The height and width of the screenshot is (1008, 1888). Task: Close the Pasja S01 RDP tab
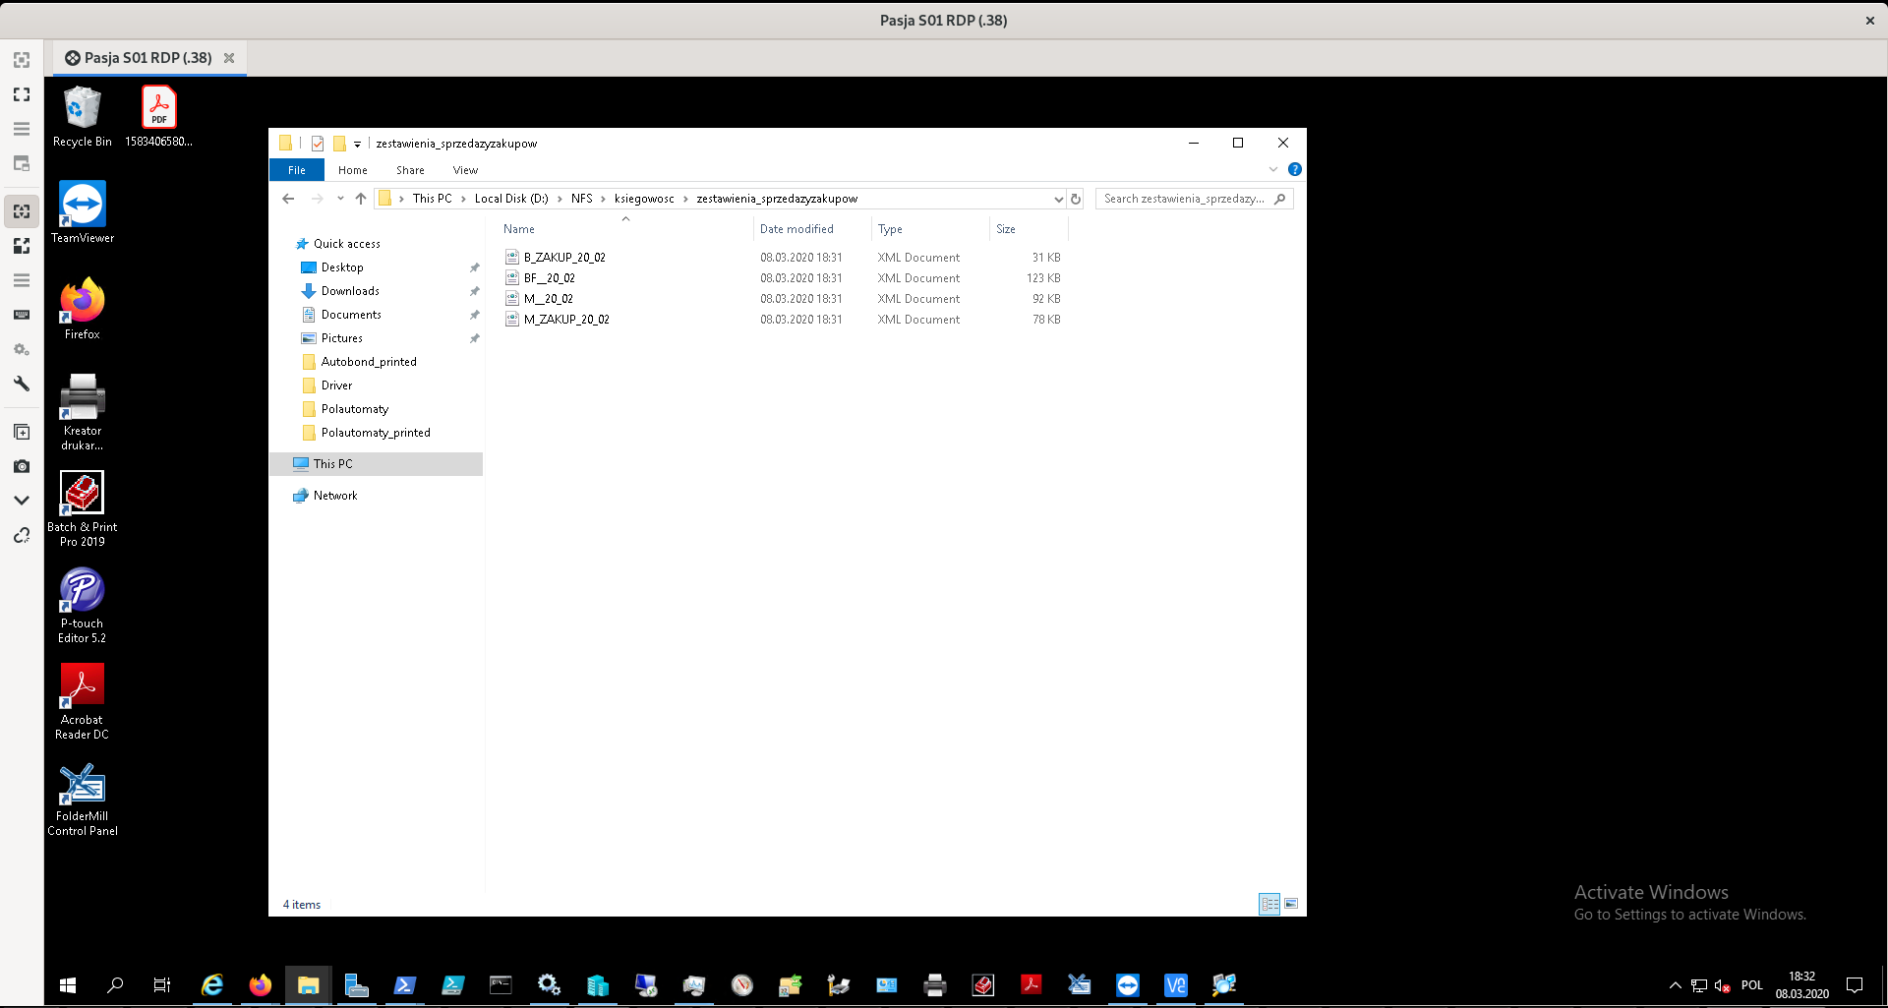tap(229, 58)
